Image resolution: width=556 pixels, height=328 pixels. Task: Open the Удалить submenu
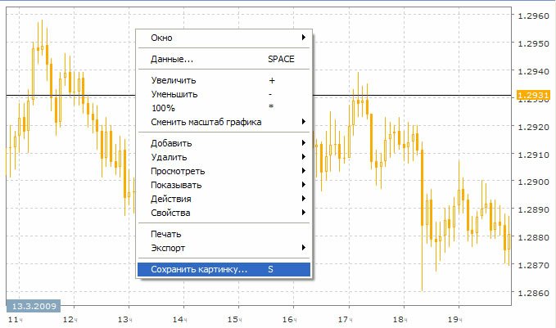coord(169,158)
